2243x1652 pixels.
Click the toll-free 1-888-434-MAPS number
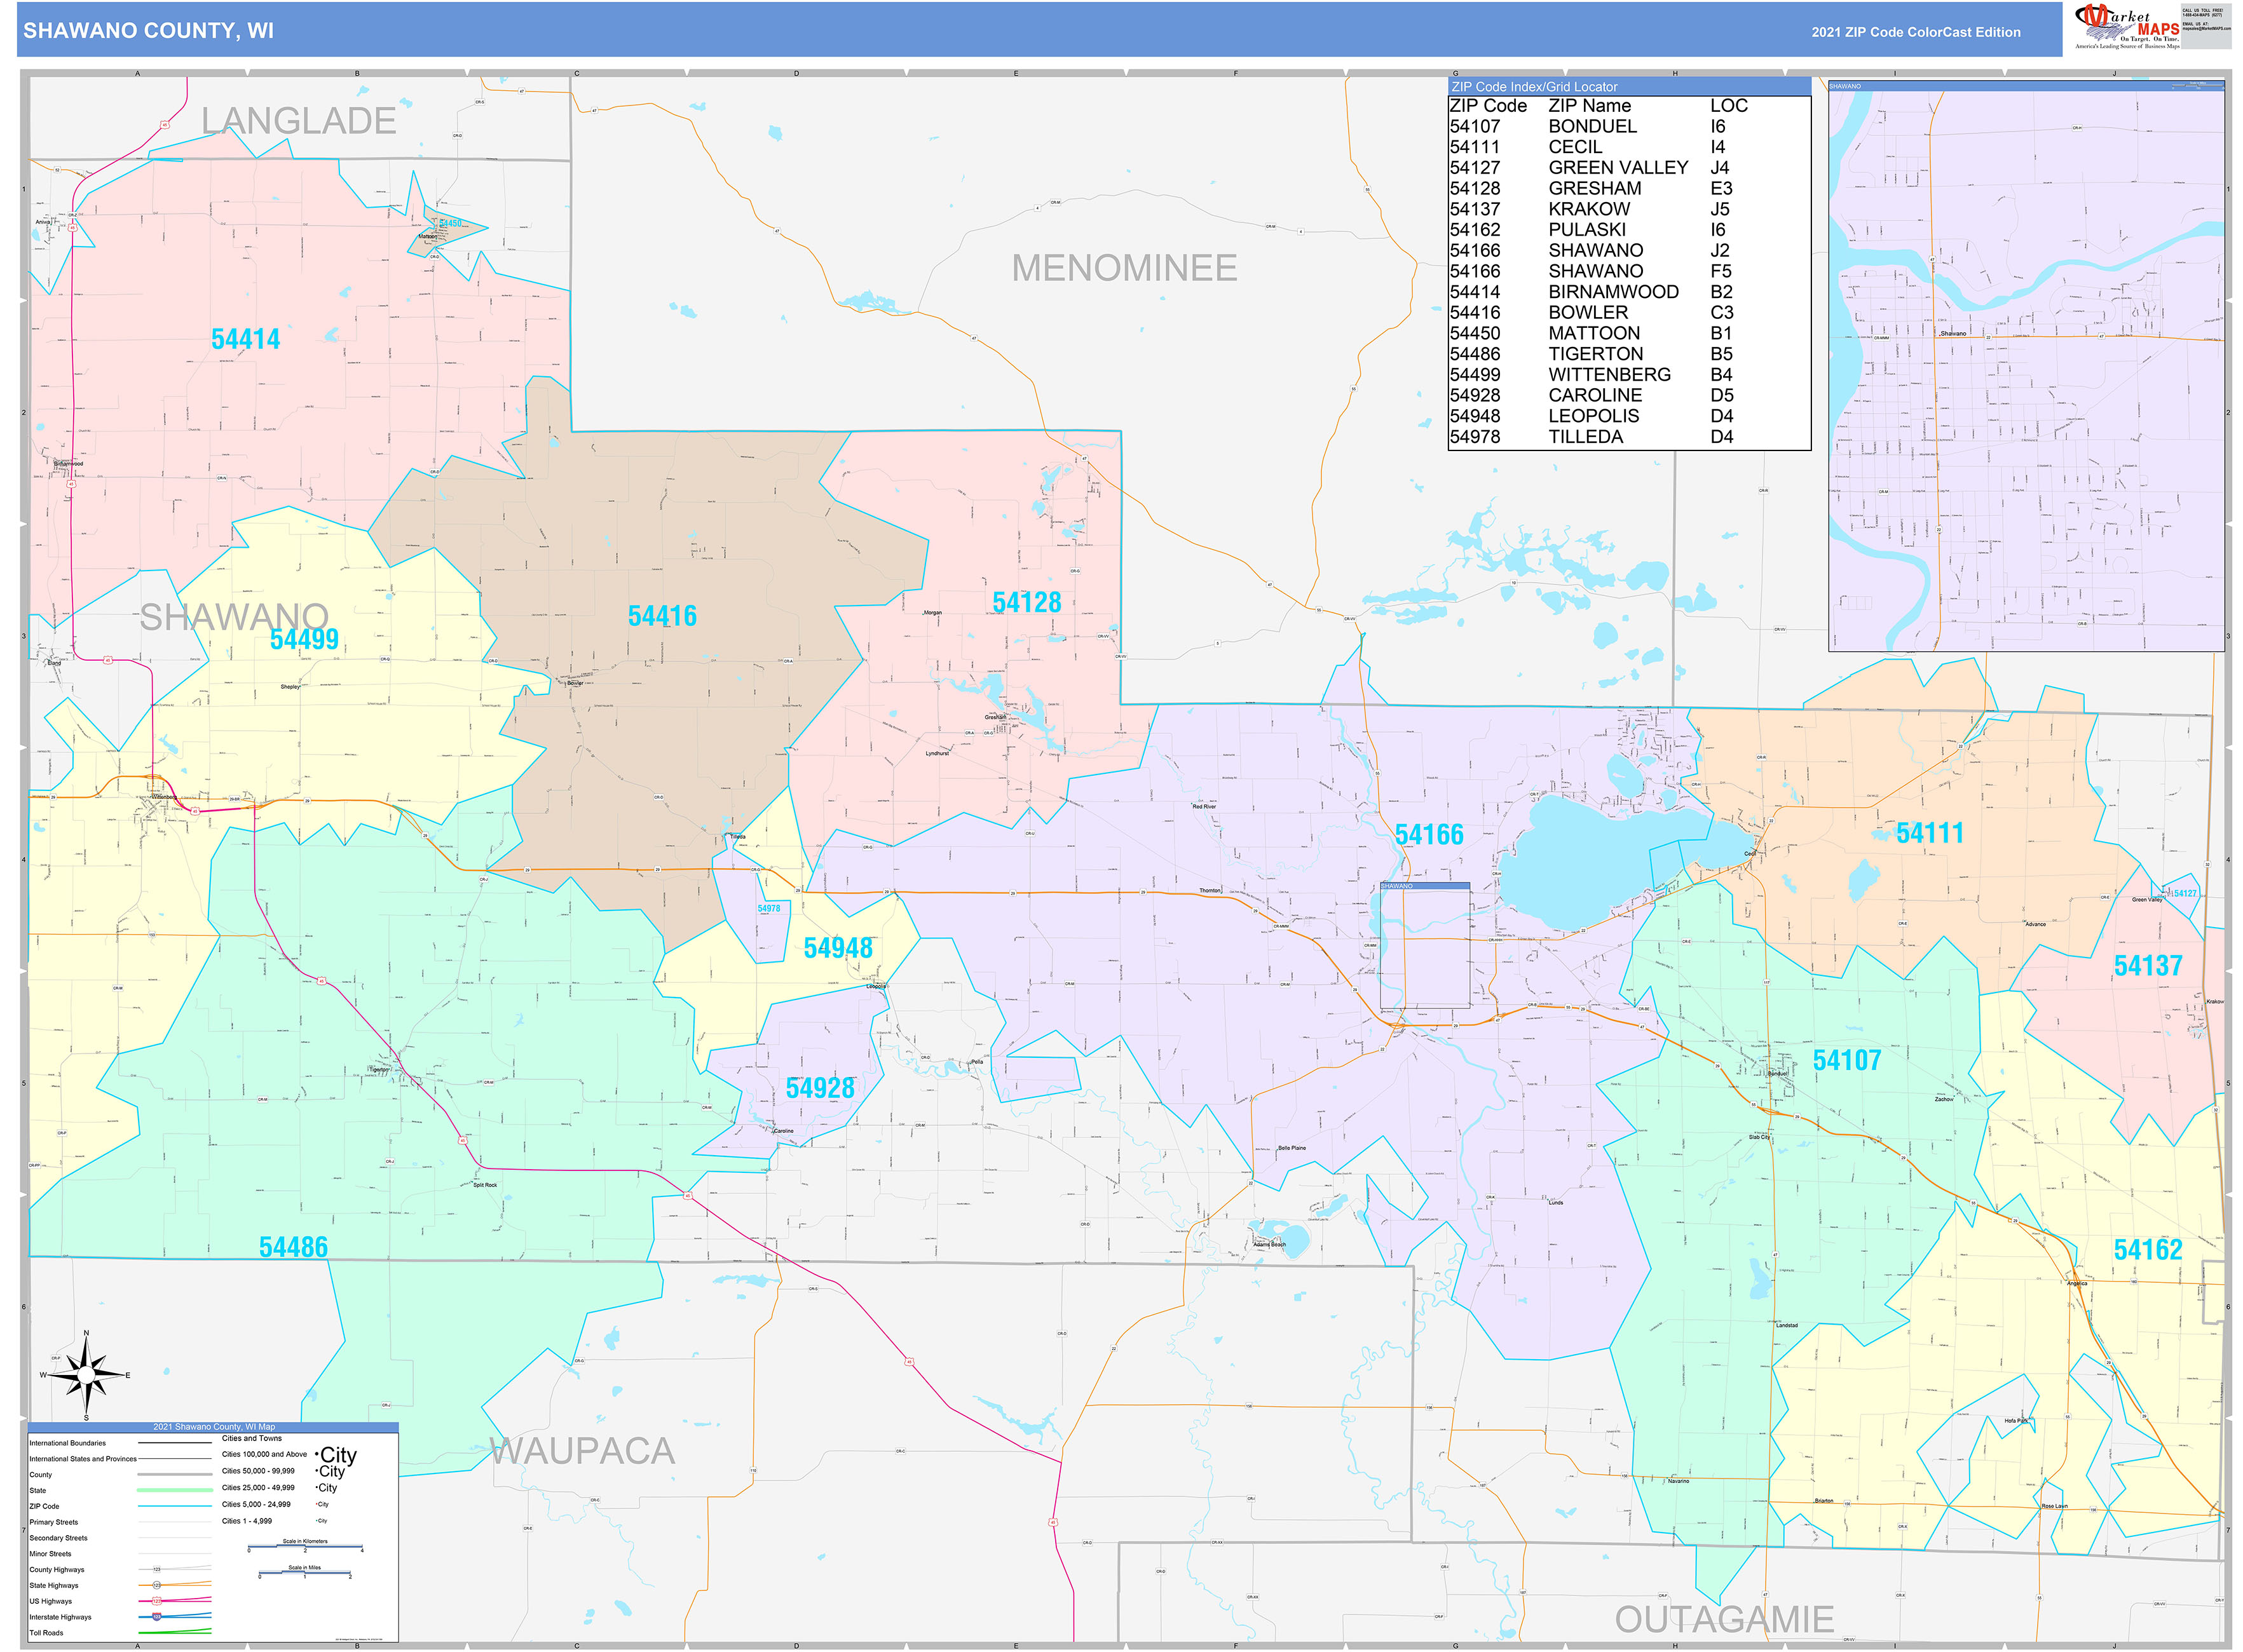[x=2203, y=15]
